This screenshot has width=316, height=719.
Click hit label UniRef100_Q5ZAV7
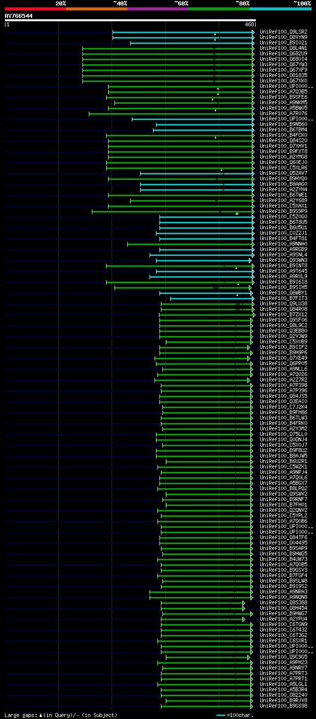tap(283, 173)
